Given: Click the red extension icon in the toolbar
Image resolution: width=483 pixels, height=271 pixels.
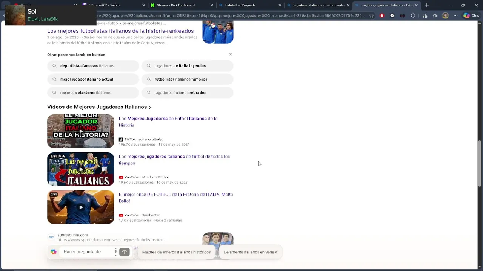Looking at the screenshot, I should coord(382,15).
